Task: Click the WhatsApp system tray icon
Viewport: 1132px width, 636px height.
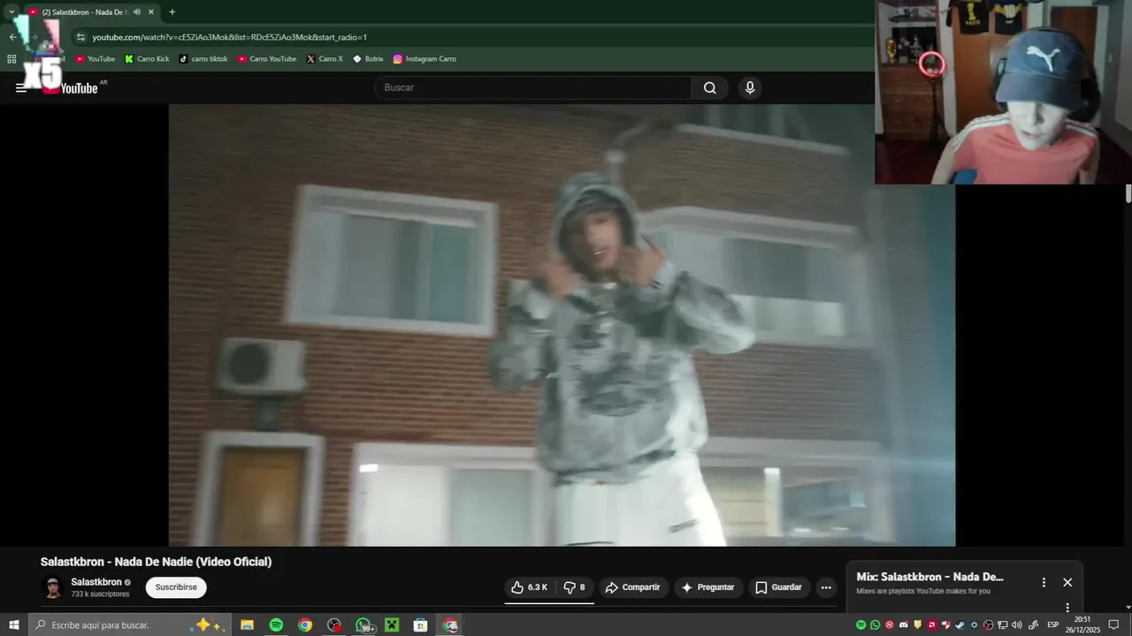Action: click(876, 625)
